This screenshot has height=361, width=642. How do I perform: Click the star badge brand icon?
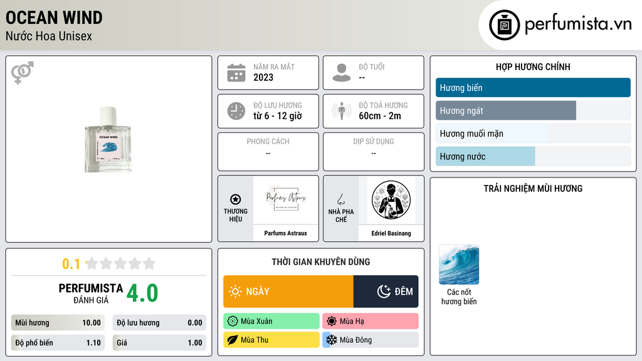pyautogui.click(x=236, y=199)
